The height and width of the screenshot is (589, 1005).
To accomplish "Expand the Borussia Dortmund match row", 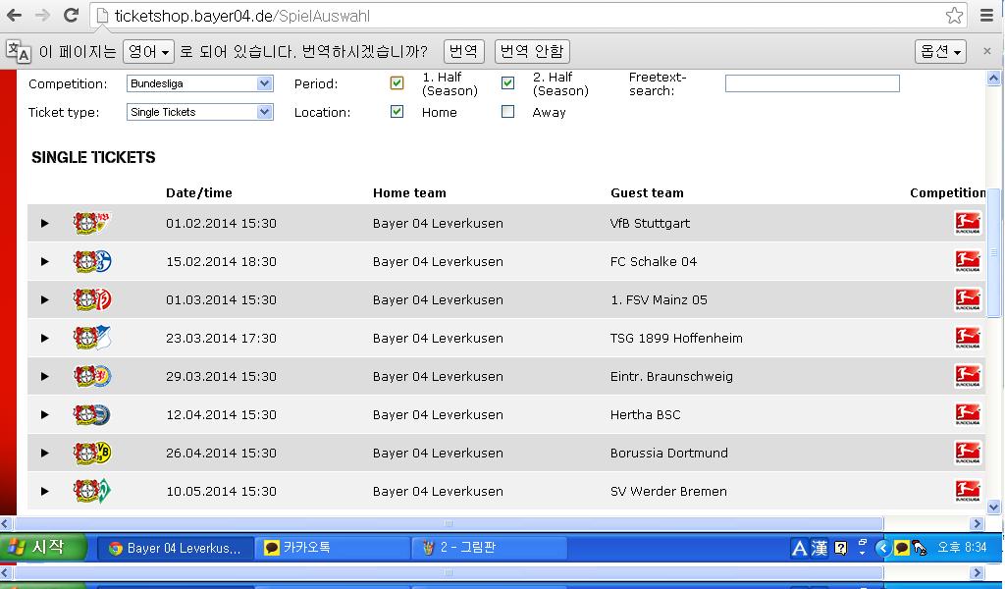I will (x=44, y=454).
